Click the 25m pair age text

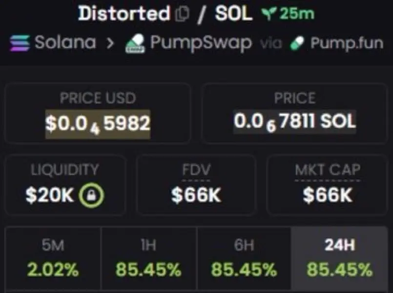click(x=297, y=14)
